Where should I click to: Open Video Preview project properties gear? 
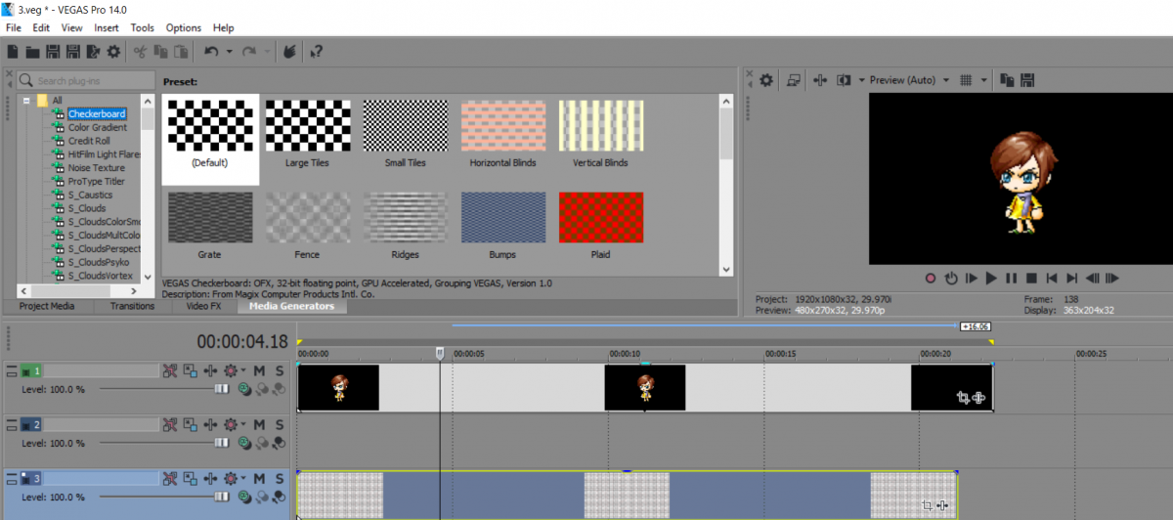point(766,80)
